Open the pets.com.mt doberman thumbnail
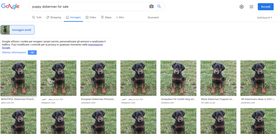The image size is (278, 134). (18, 78)
